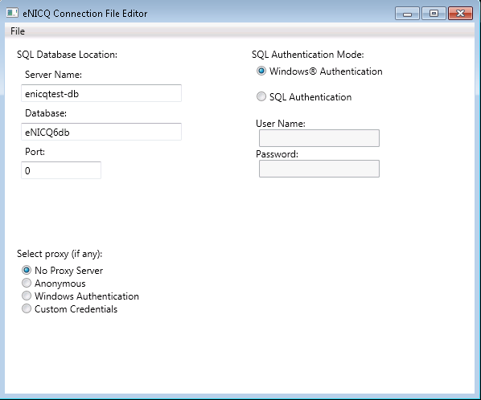Screen dimensions: 481x400
Task: Maximize the Connection File Editor window
Action: [434, 14]
